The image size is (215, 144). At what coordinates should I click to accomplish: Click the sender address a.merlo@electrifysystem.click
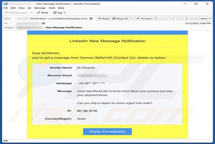coord(68,18)
